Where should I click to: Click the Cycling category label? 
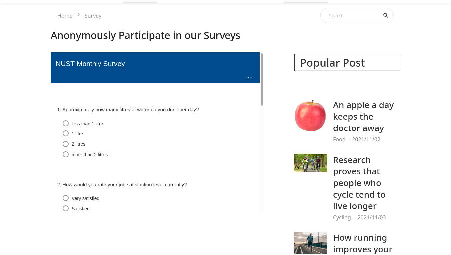pos(342,217)
